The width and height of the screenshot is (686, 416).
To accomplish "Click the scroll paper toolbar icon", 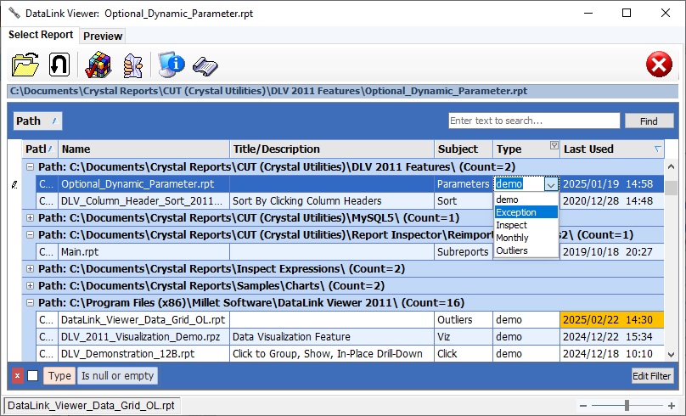I will point(205,66).
